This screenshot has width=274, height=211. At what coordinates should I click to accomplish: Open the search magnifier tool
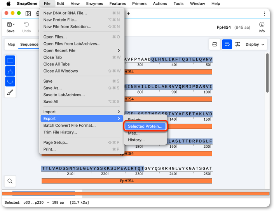[x=10, y=181]
